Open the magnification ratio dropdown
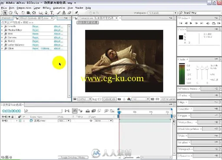 pyautogui.click(x=85, y=99)
